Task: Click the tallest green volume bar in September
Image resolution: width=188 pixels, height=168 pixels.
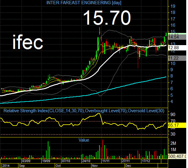Action: 48,150
